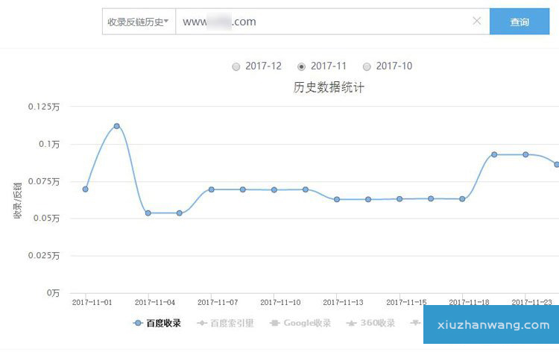Click data point above 2017-11-23 label

point(525,154)
